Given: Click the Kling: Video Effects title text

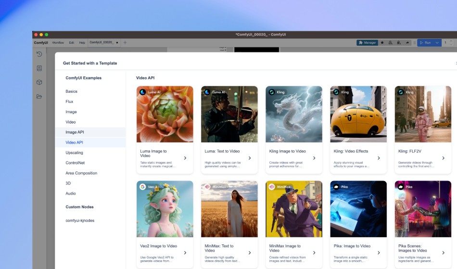Looking at the screenshot, I should coord(351,151).
